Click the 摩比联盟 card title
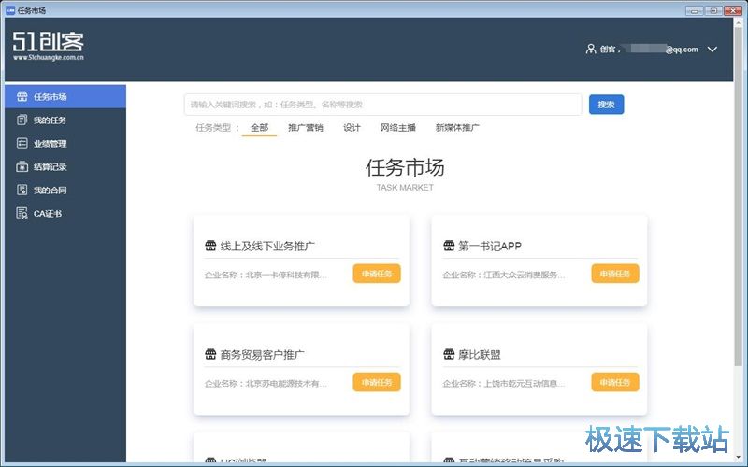Image resolution: width=748 pixels, height=467 pixels. (480, 355)
